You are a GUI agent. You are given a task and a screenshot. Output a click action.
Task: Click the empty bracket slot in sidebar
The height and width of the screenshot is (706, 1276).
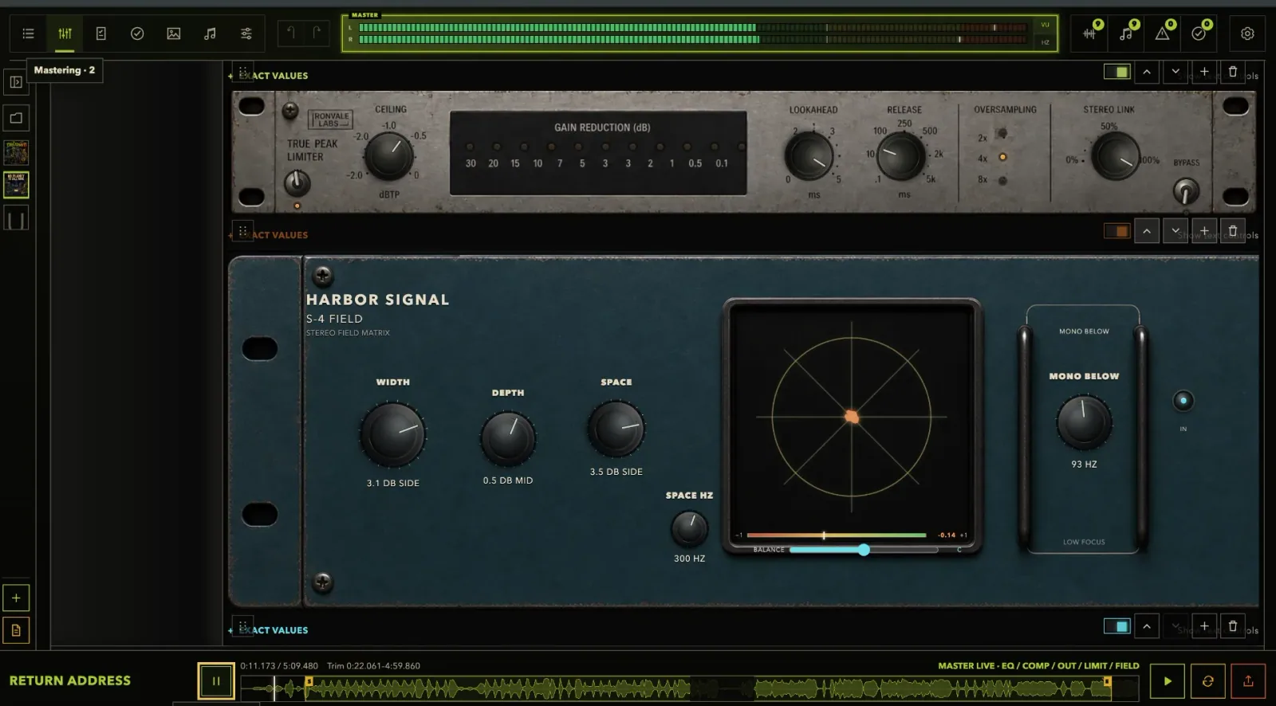[16, 218]
